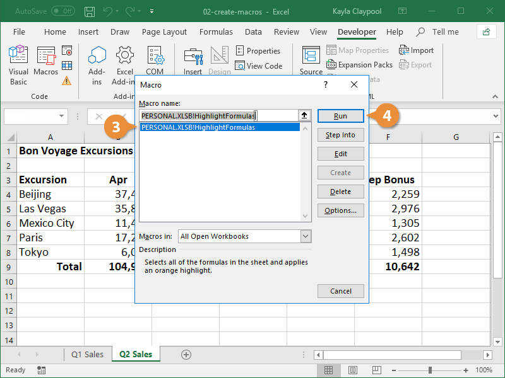Switch to Page Break Preview

tap(376, 370)
